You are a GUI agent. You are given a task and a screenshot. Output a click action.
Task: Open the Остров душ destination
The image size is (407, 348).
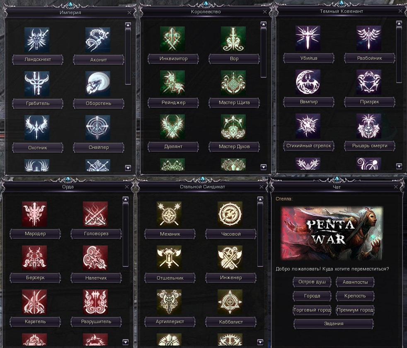point(312,282)
